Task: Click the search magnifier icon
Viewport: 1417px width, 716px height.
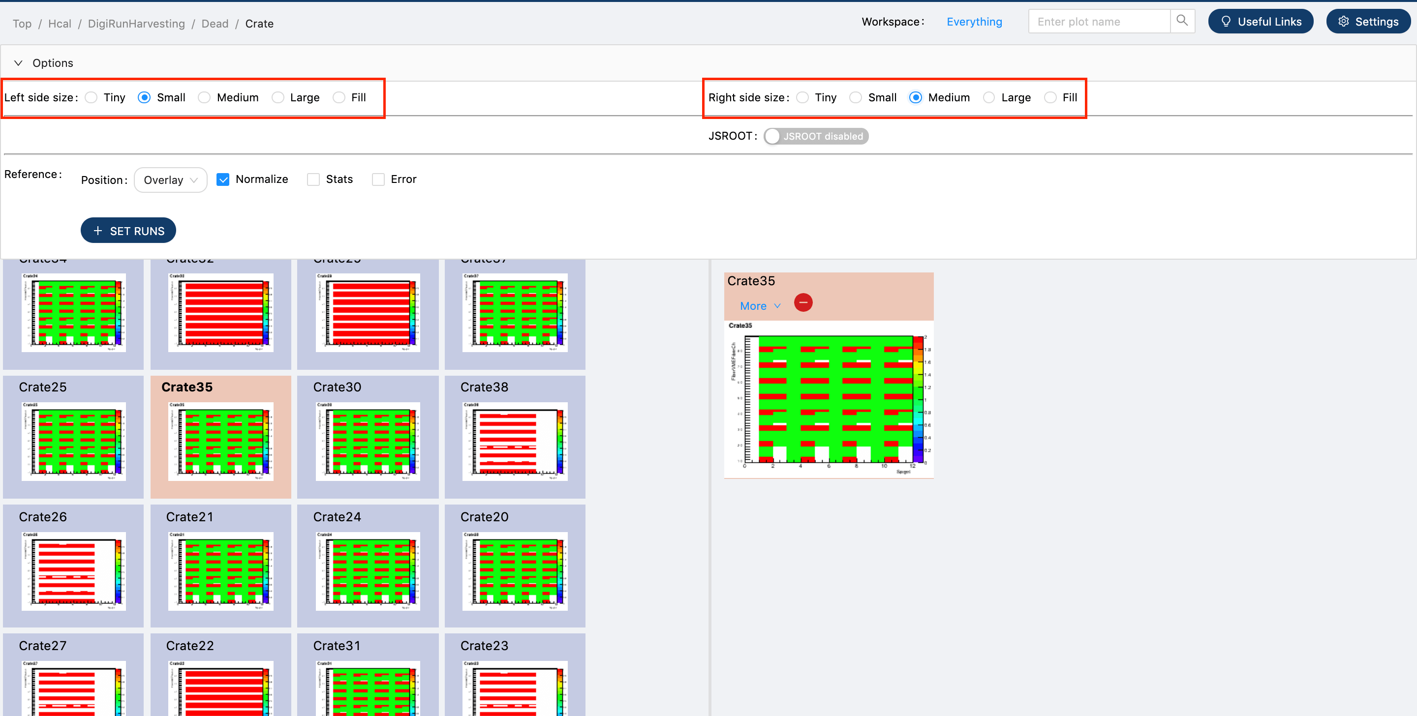Action: coord(1181,22)
